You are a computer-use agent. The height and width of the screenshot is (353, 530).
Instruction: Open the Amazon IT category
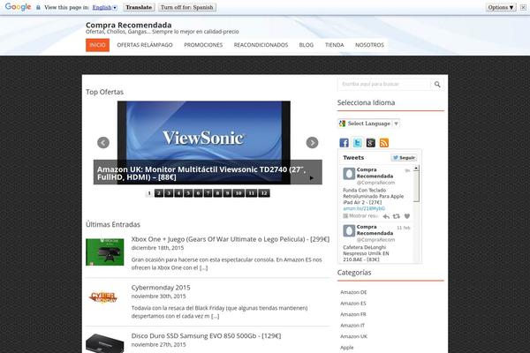click(x=352, y=326)
